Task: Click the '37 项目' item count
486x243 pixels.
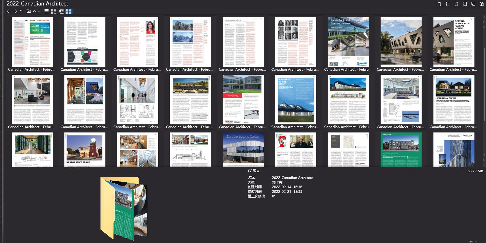Action: [x=254, y=171]
